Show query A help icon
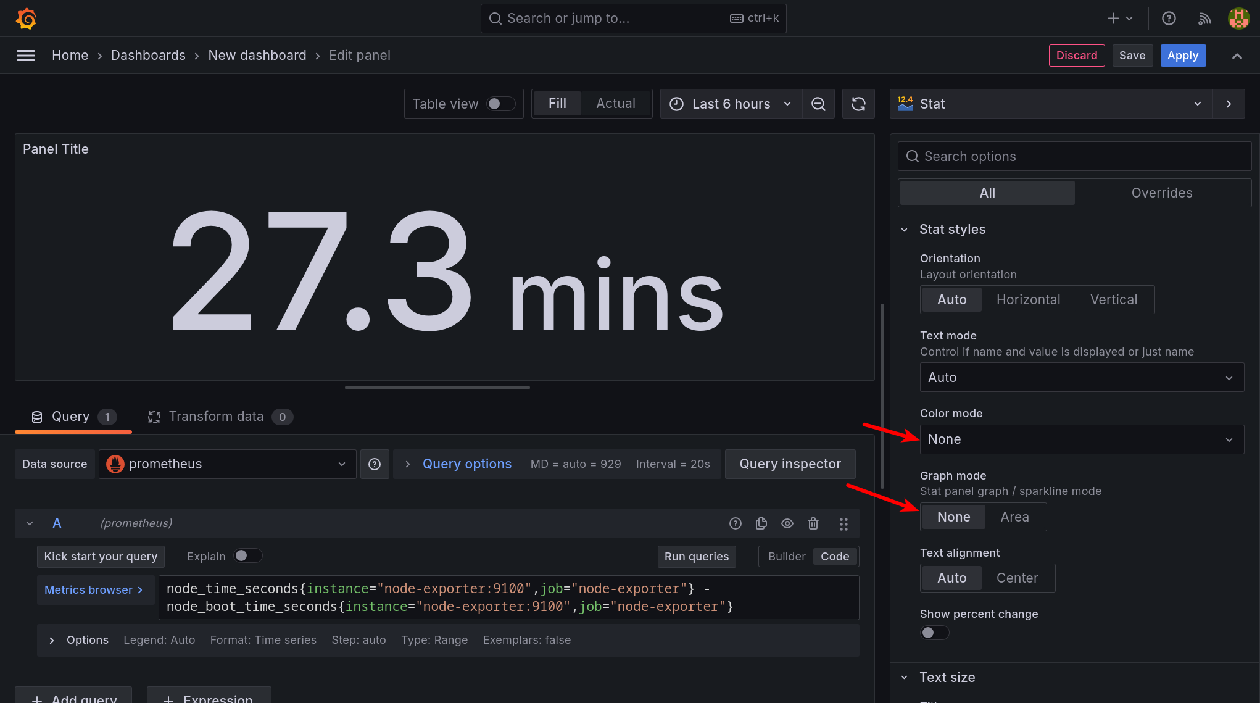The height and width of the screenshot is (703, 1260). point(736,523)
